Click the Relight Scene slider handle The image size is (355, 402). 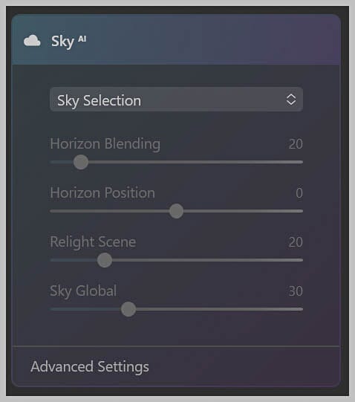tap(105, 260)
